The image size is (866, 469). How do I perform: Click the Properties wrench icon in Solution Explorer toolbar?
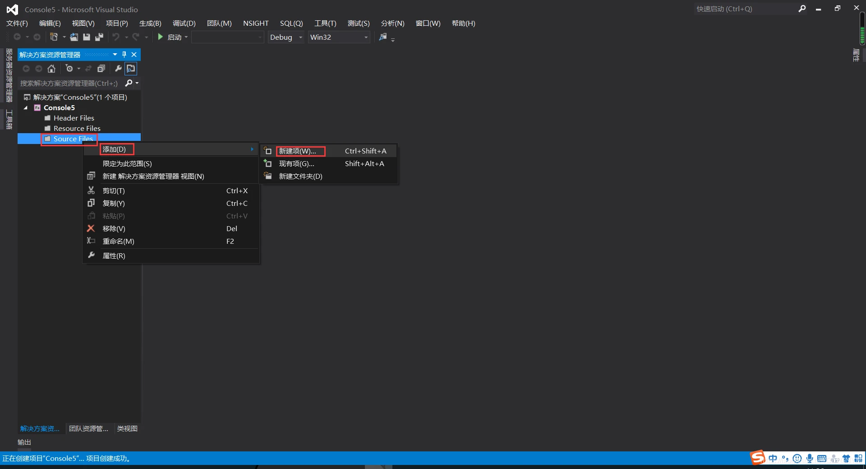tap(118, 69)
